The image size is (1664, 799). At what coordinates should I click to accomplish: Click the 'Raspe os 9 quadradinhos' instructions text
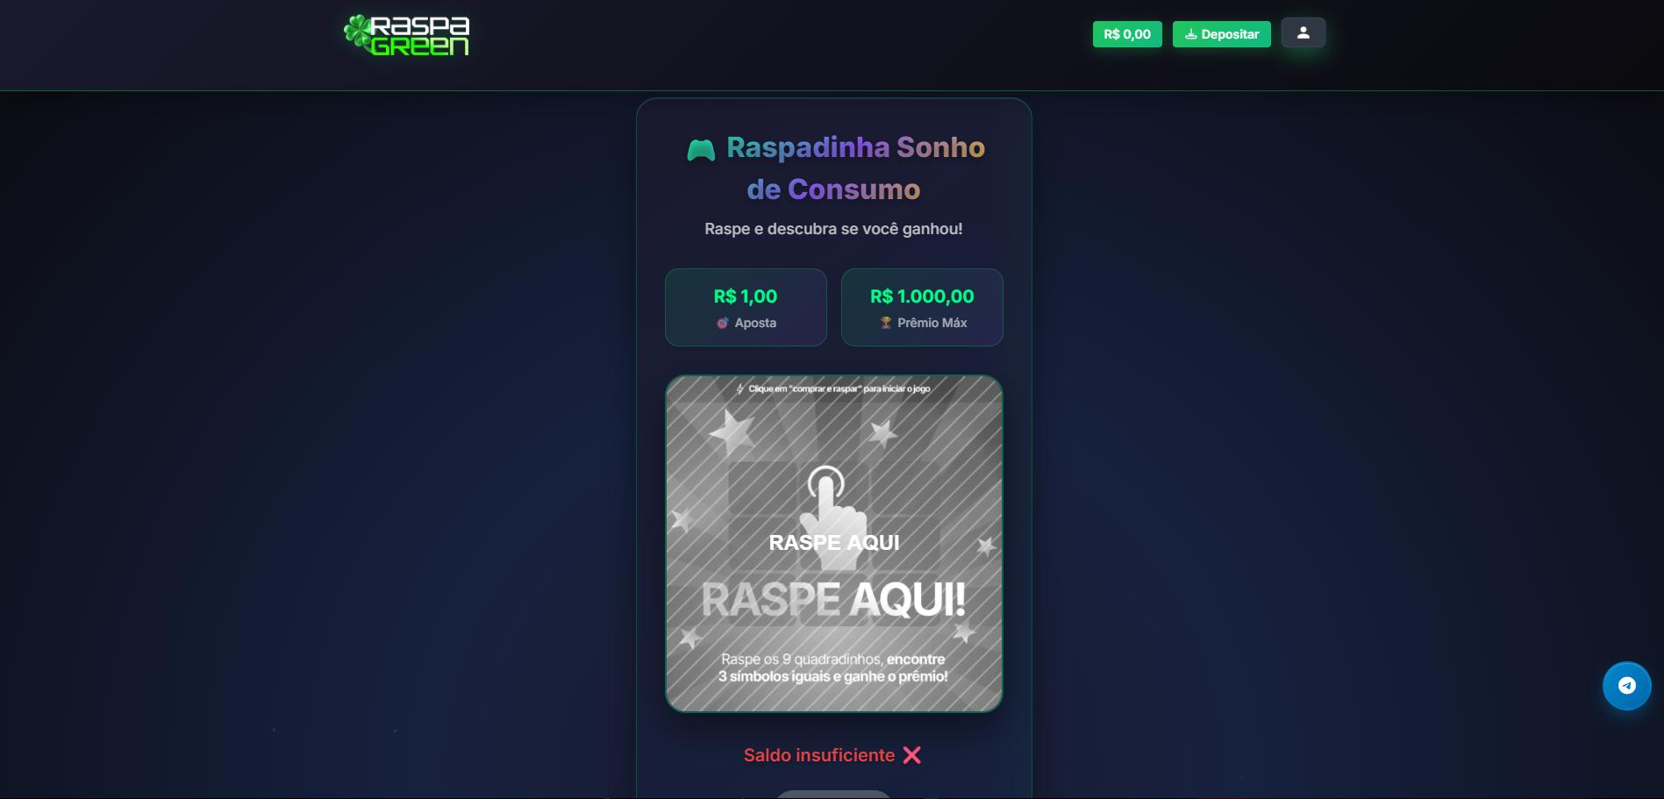(x=833, y=667)
